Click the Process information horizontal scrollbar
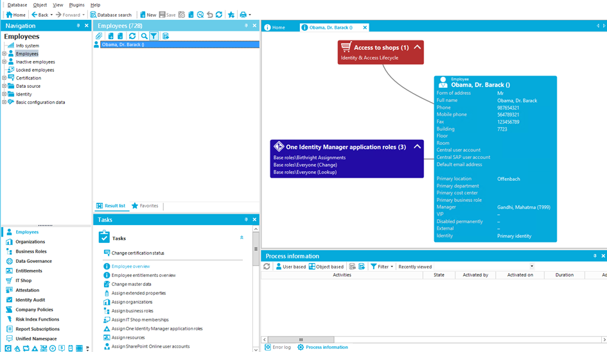This screenshot has height=352, width=607. pos(302,340)
